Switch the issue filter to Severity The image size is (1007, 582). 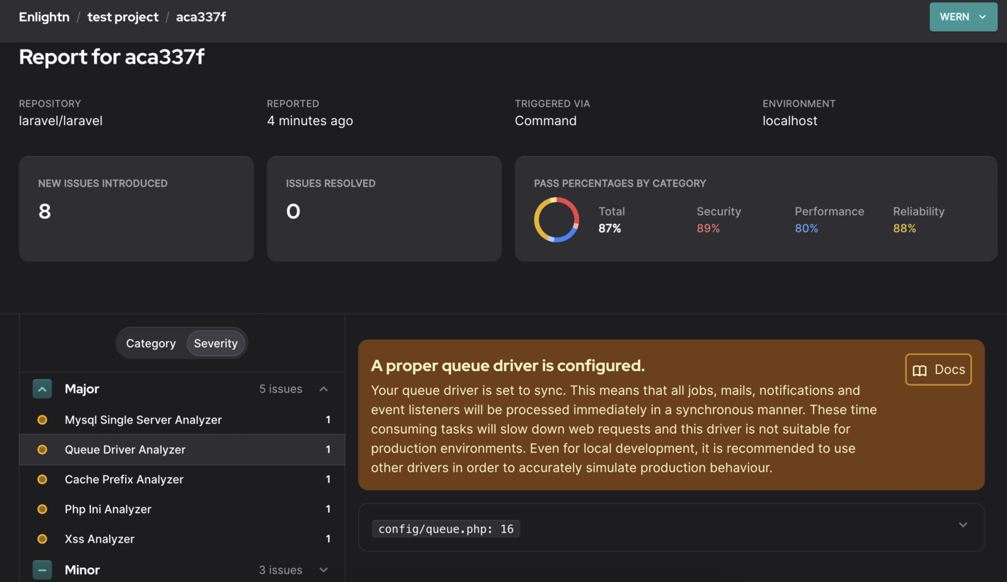pos(216,343)
